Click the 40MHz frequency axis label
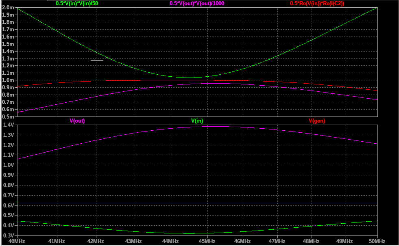 [17, 242]
